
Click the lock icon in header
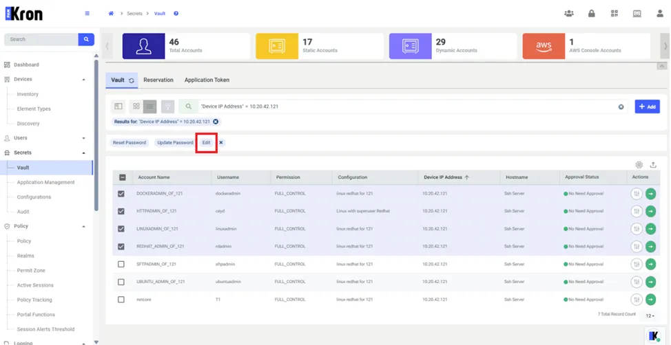pyautogui.click(x=591, y=13)
